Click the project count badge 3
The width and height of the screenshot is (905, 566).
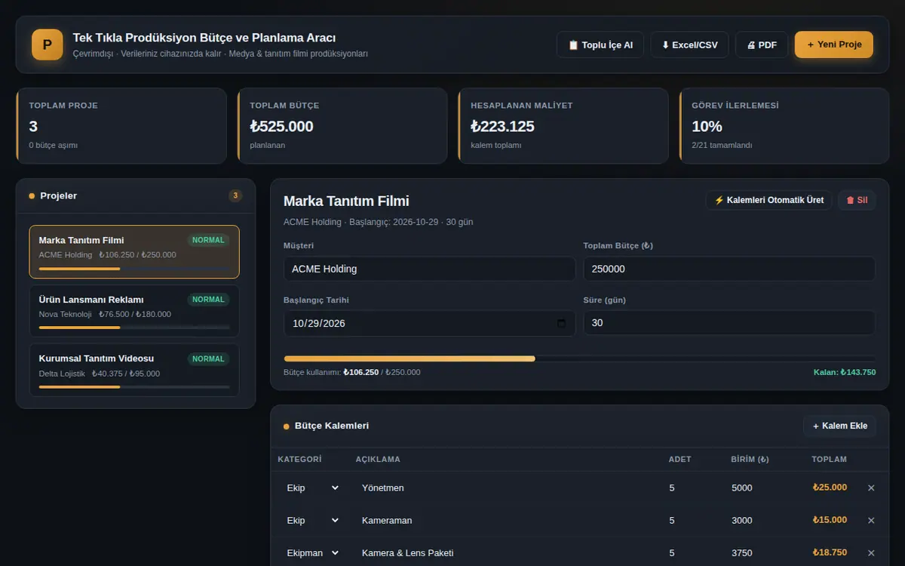pos(235,196)
